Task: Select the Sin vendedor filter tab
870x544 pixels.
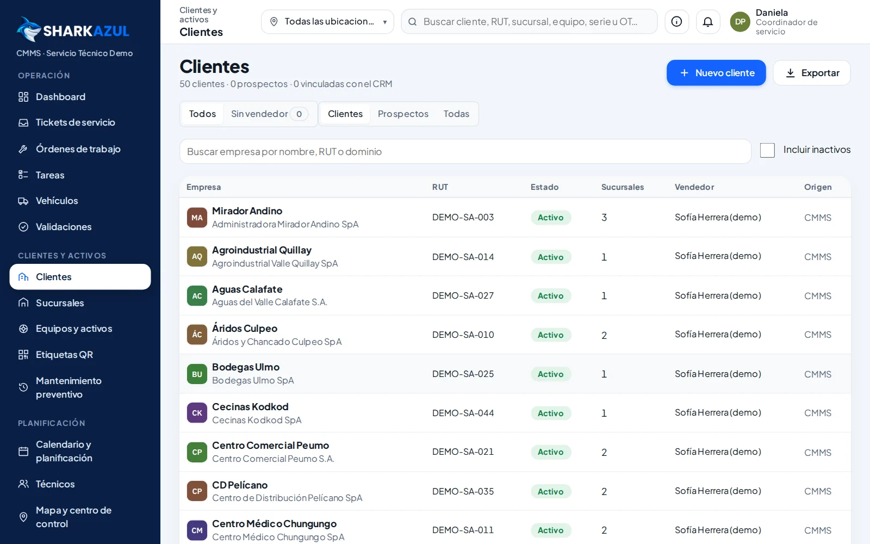Action: 269,114
